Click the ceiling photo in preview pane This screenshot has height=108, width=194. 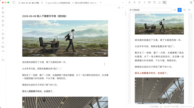[159, 91]
